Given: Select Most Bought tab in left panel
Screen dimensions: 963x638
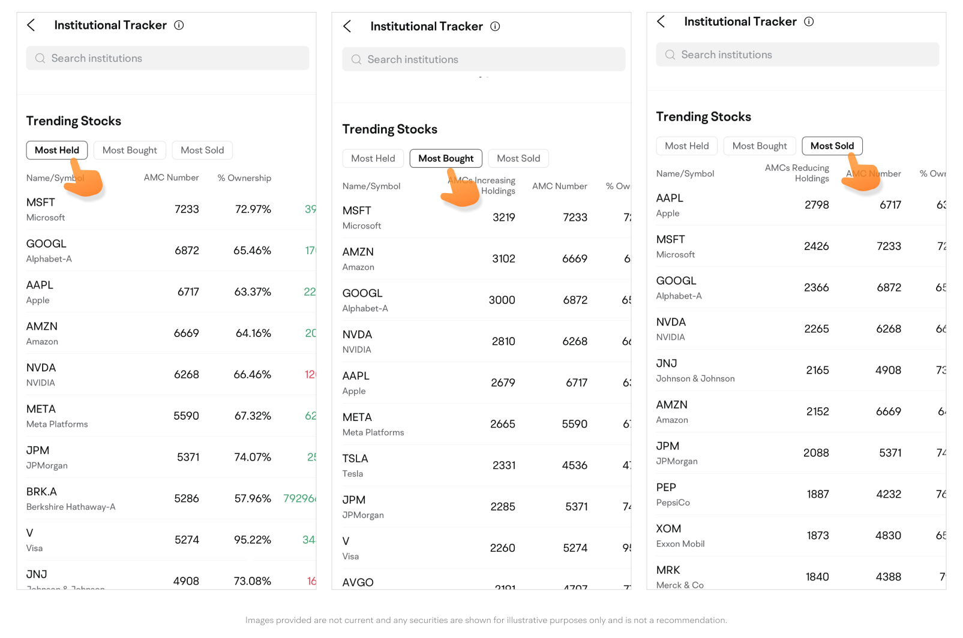Looking at the screenshot, I should pos(130,151).
